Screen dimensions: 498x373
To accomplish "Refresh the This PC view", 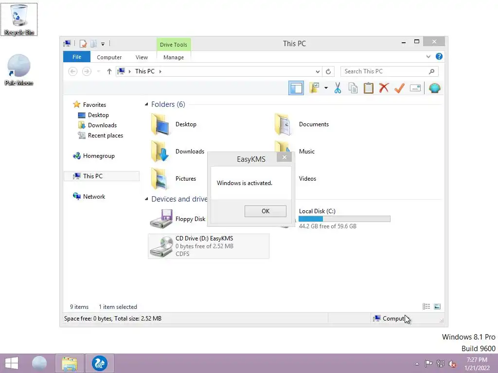I will point(328,72).
